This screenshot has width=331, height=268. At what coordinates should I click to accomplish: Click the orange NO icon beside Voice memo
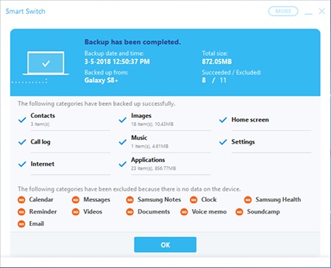(184, 211)
